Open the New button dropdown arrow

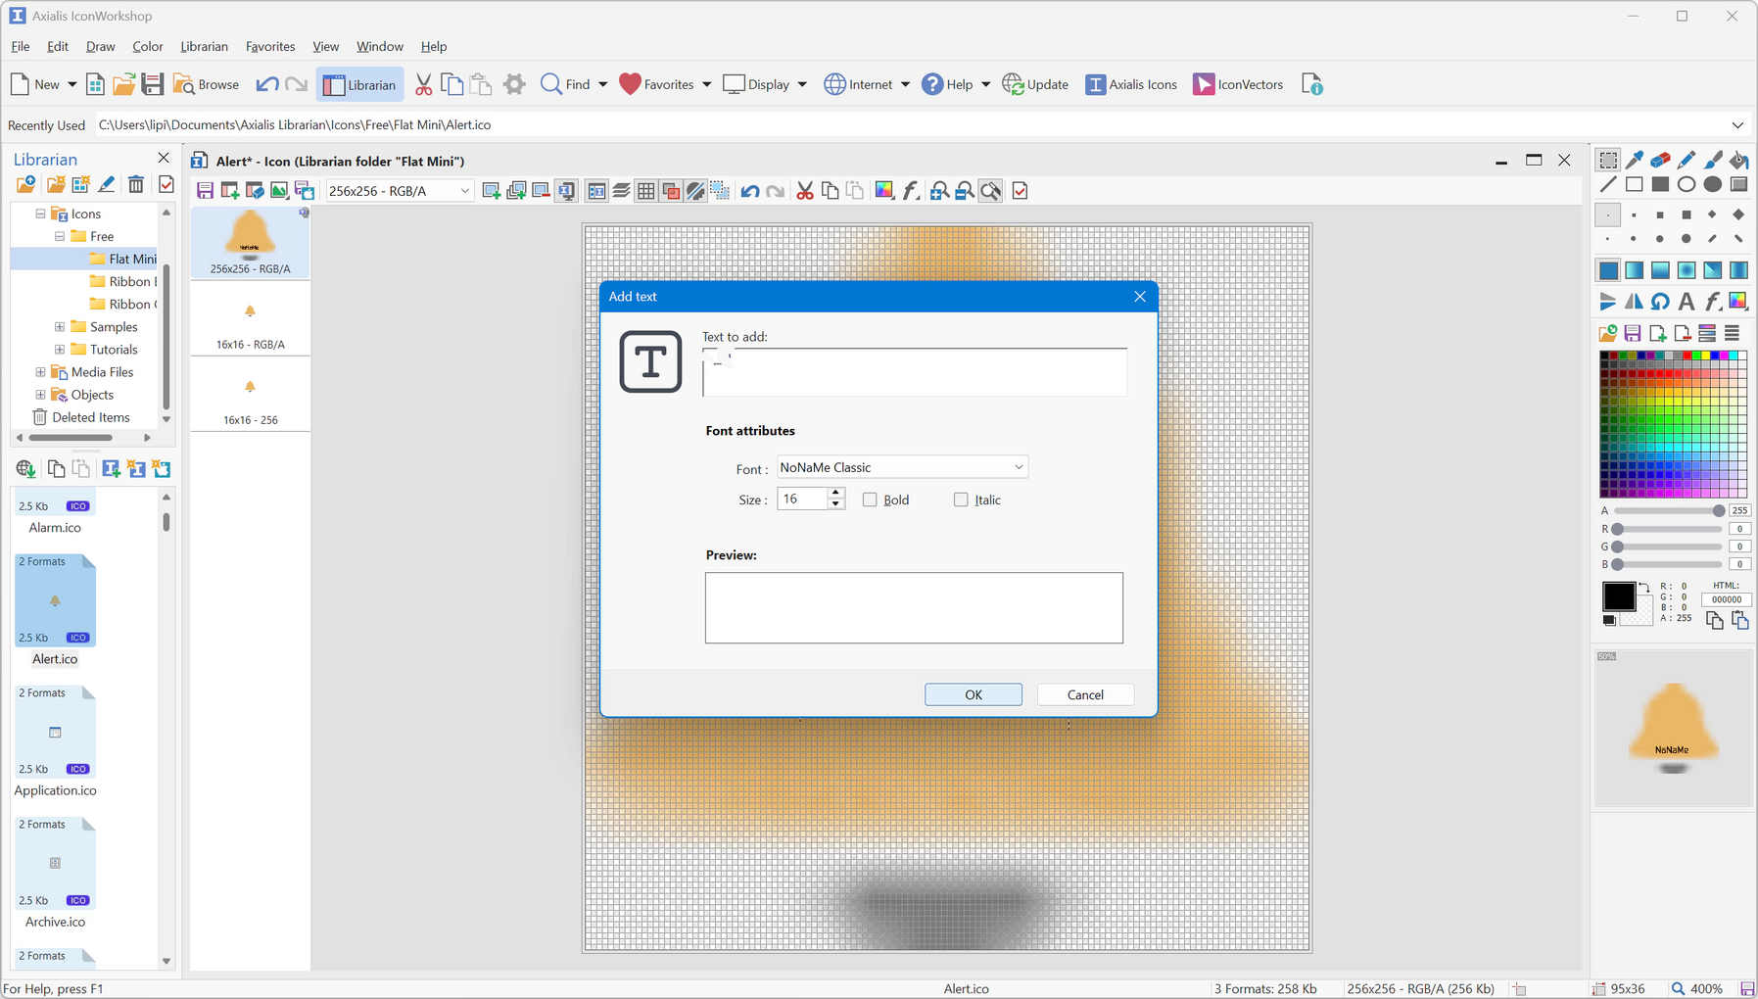tap(71, 84)
